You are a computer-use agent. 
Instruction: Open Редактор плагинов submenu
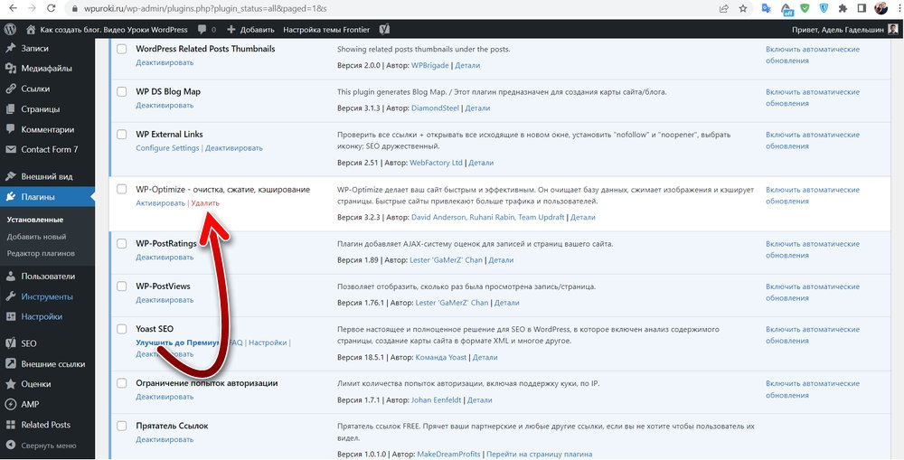coord(41,253)
